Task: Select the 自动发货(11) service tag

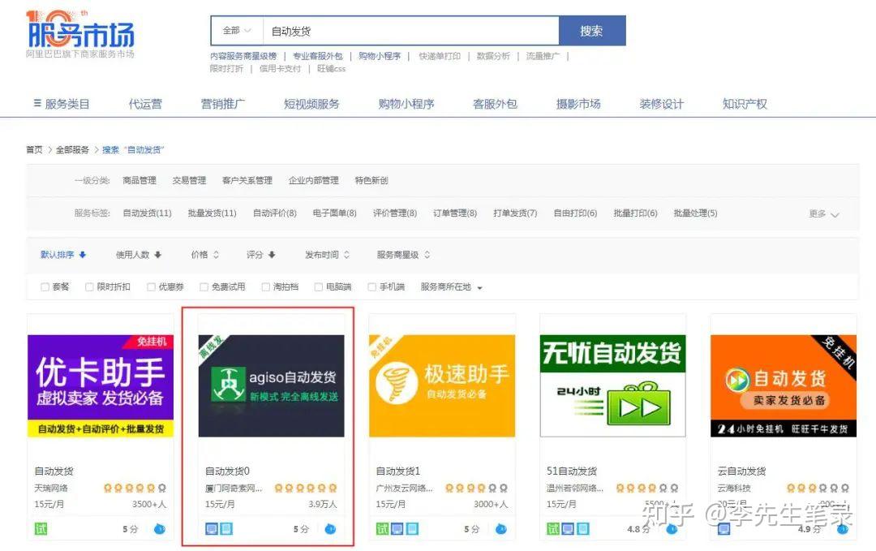Action: pos(147,213)
